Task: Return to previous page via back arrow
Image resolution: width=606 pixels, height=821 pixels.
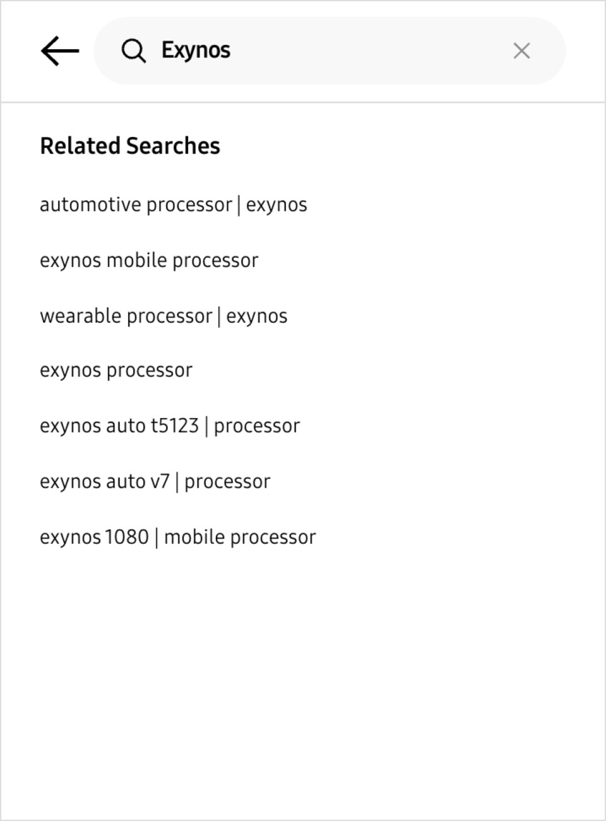Action: (60, 51)
